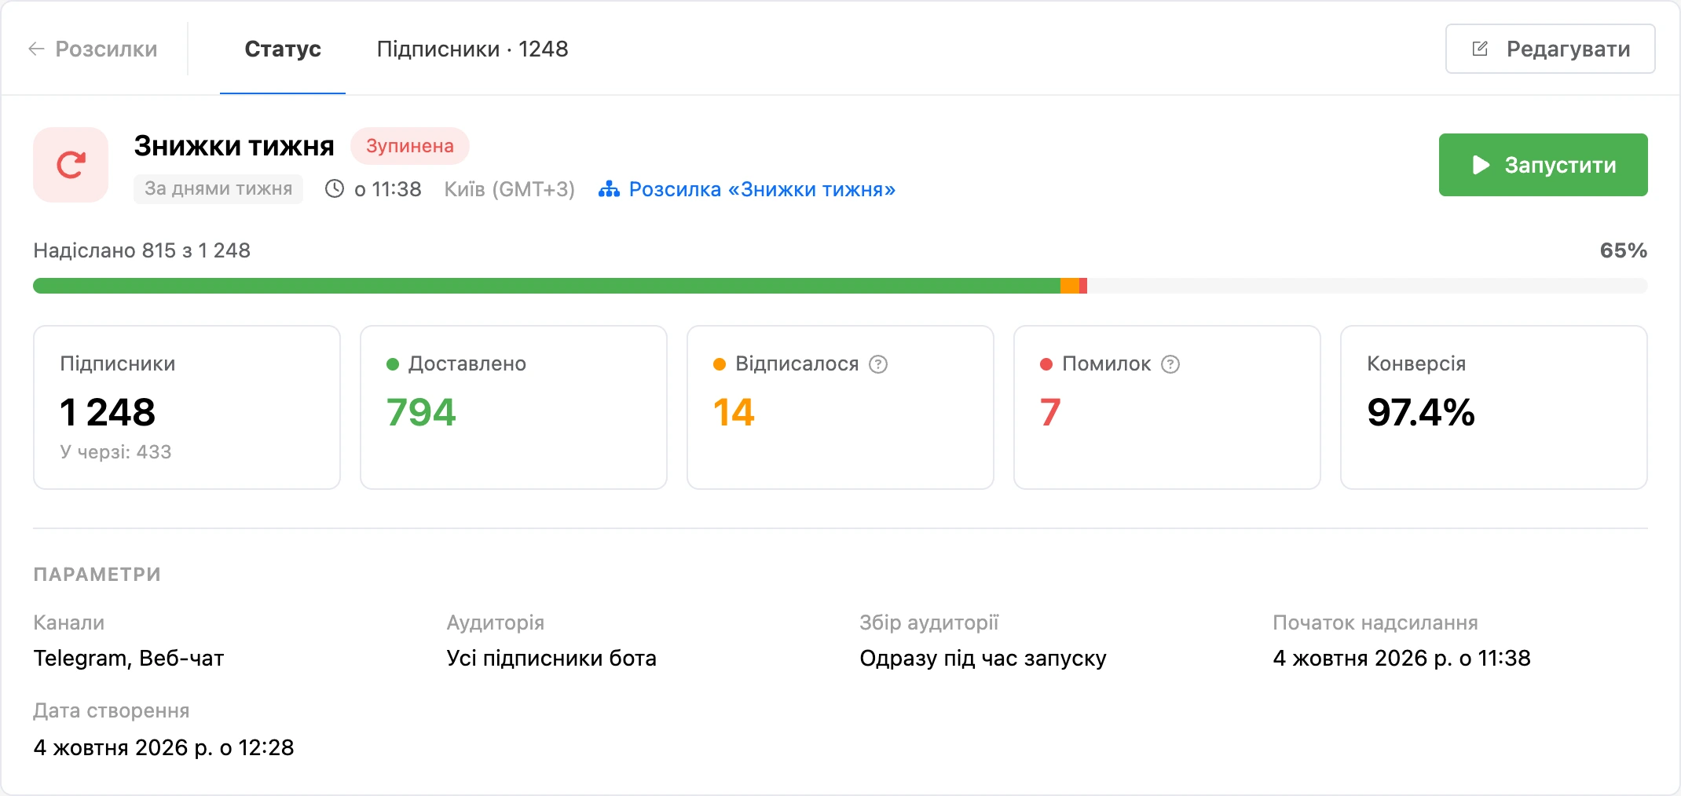Screen dimensions: 1681x796
Task: Click the green part of the progress bar
Action: 547,286
